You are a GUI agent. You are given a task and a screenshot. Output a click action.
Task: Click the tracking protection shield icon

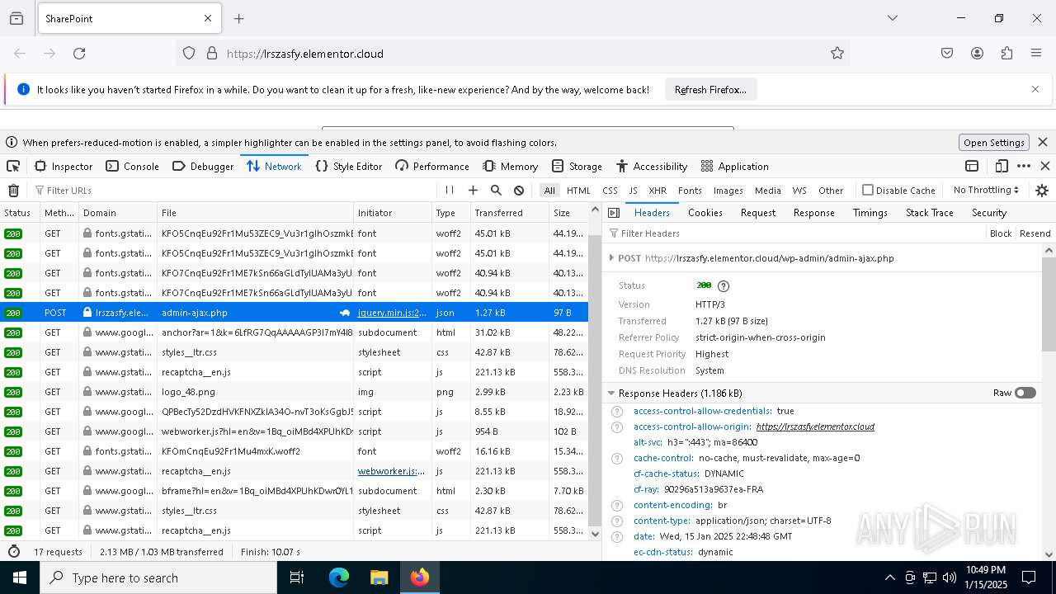click(x=189, y=54)
